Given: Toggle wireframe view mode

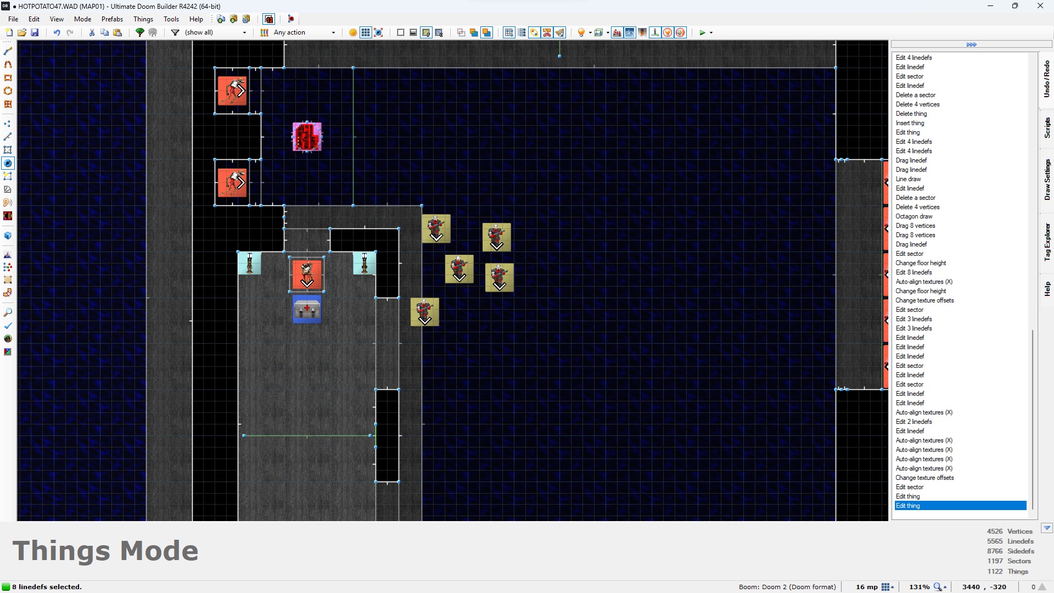Looking at the screenshot, I should click(x=401, y=33).
